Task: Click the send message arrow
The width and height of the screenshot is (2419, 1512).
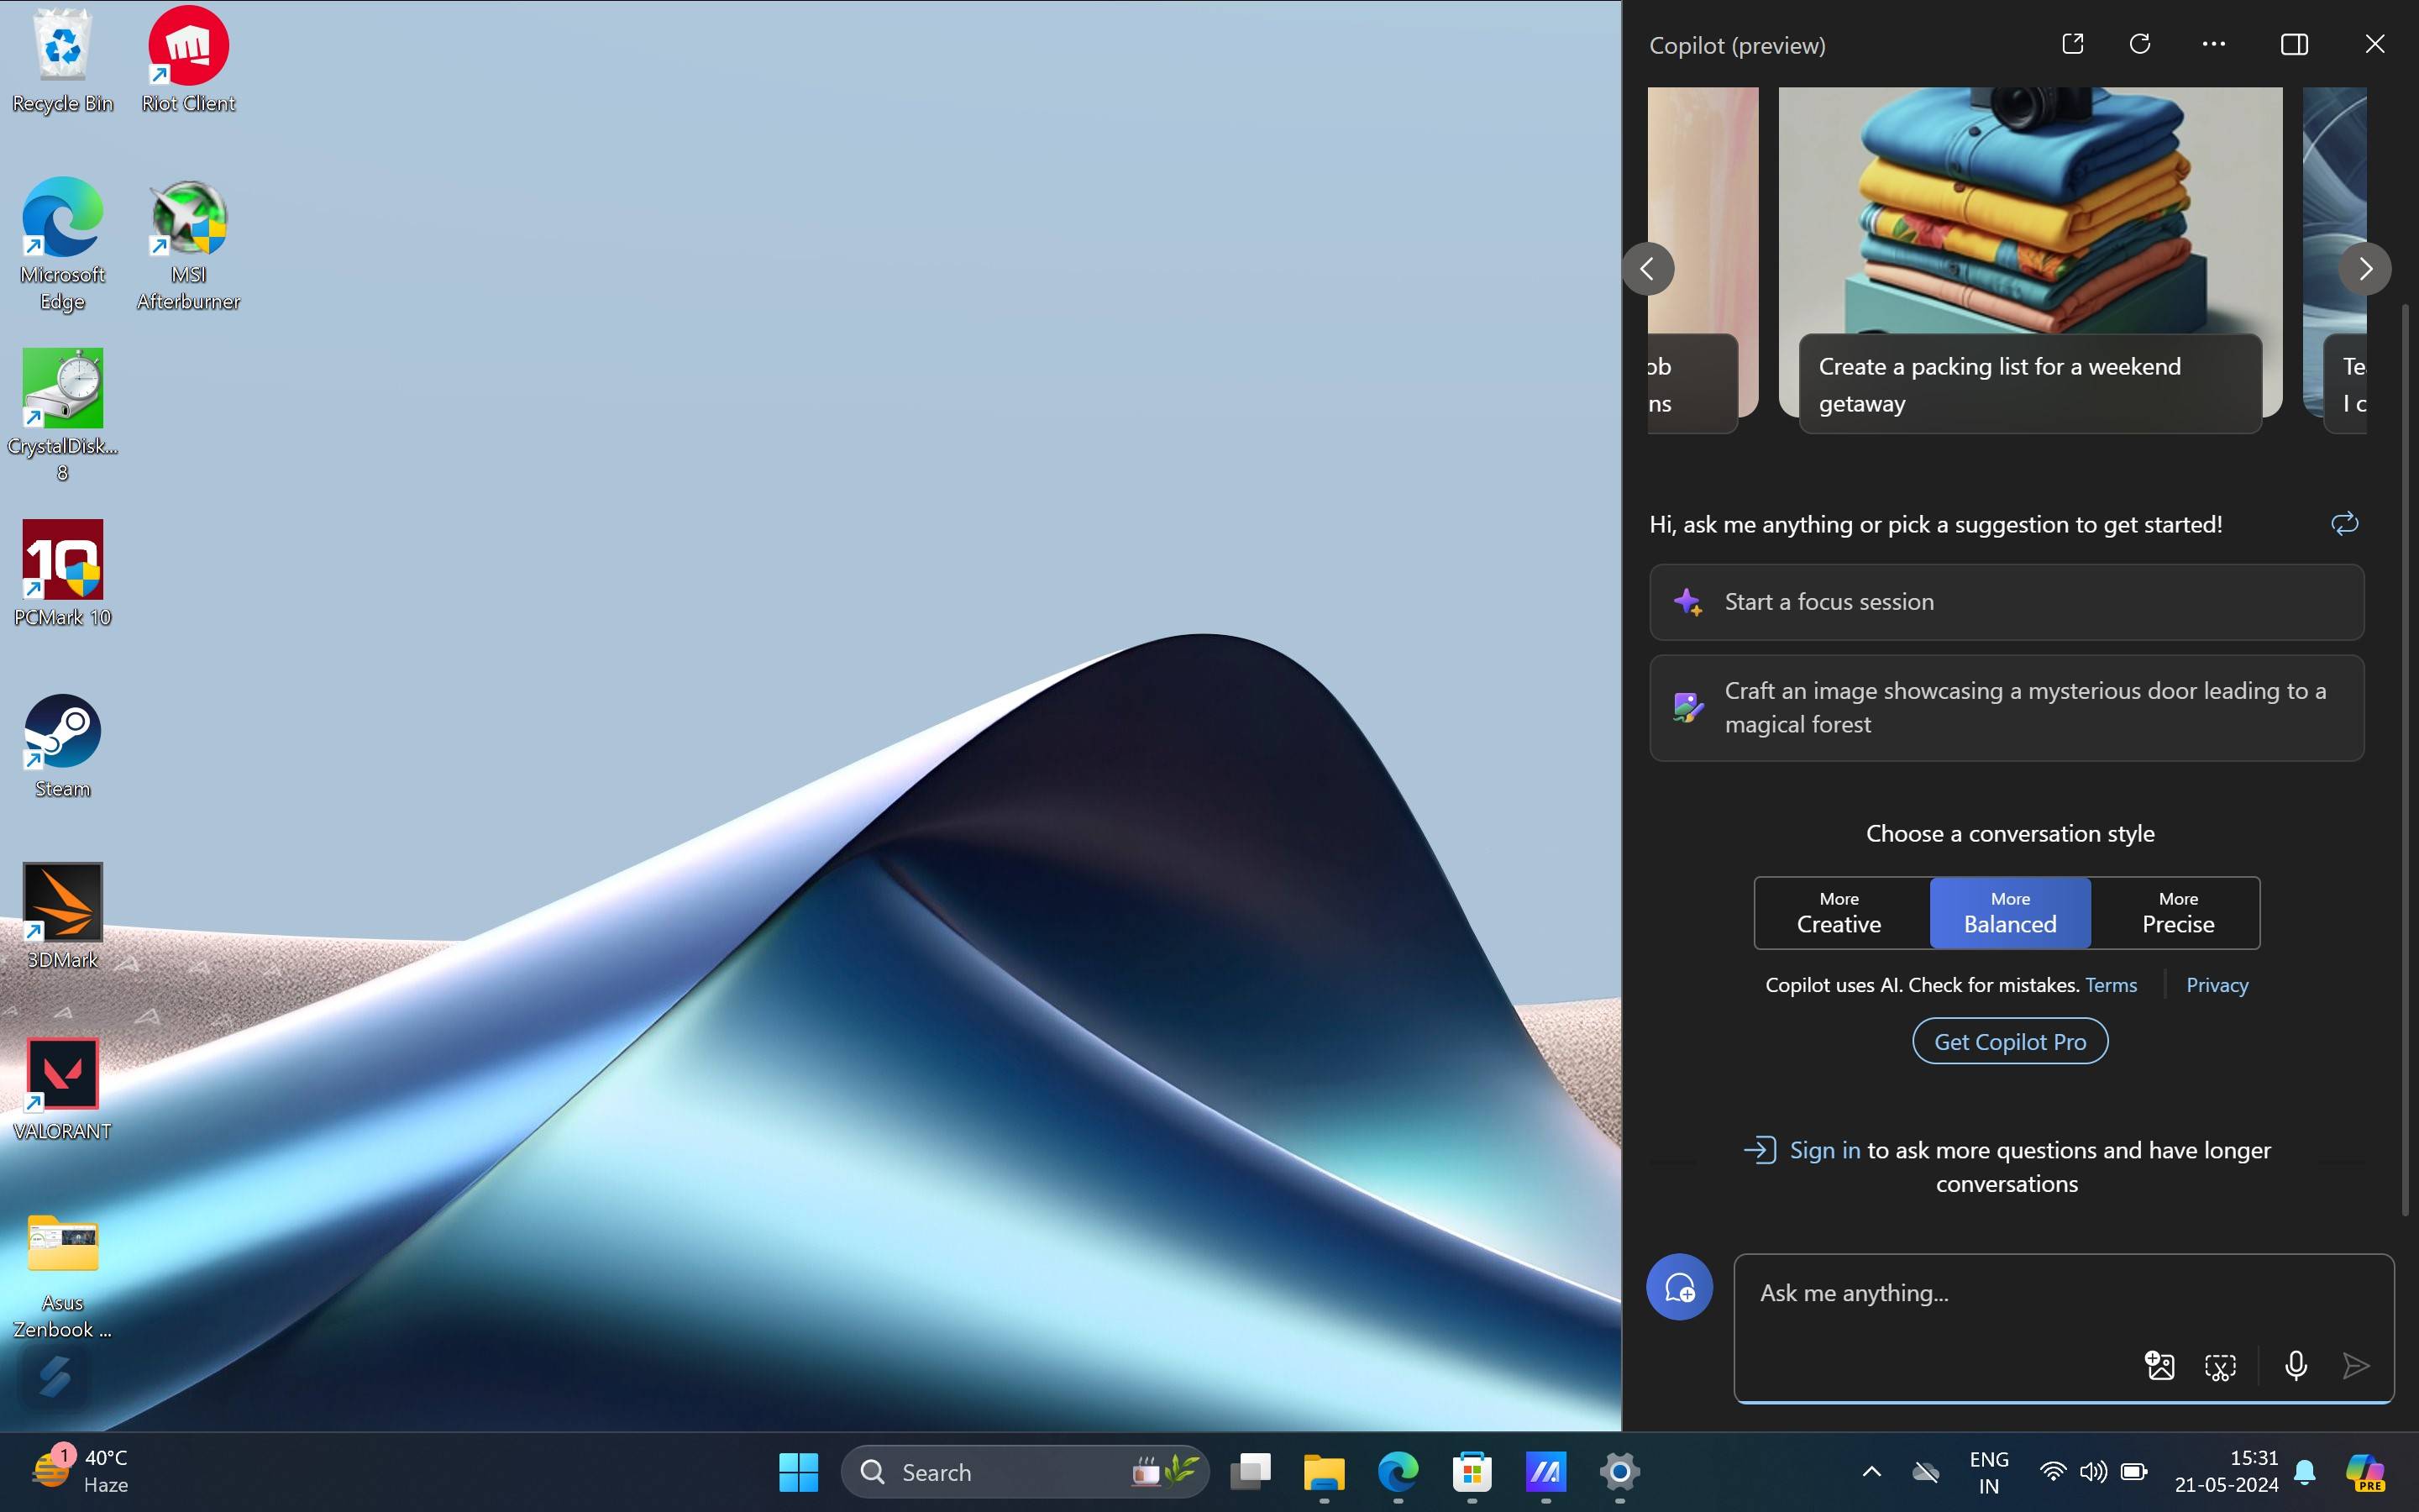Action: (2356, 1365)
